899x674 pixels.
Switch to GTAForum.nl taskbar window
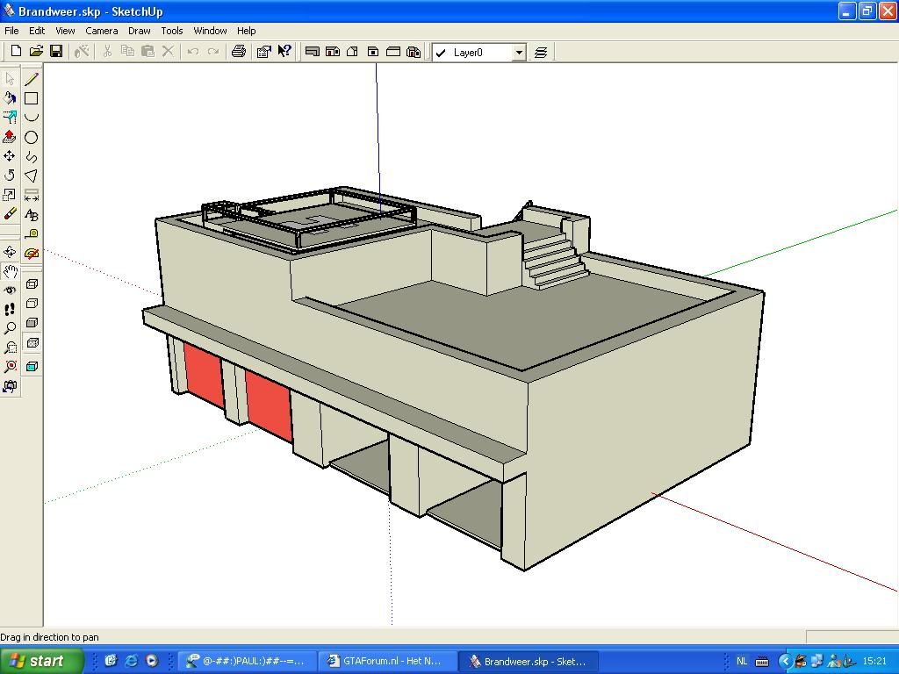[x=387, y=662]
